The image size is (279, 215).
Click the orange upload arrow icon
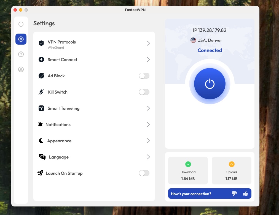point(232,164)
